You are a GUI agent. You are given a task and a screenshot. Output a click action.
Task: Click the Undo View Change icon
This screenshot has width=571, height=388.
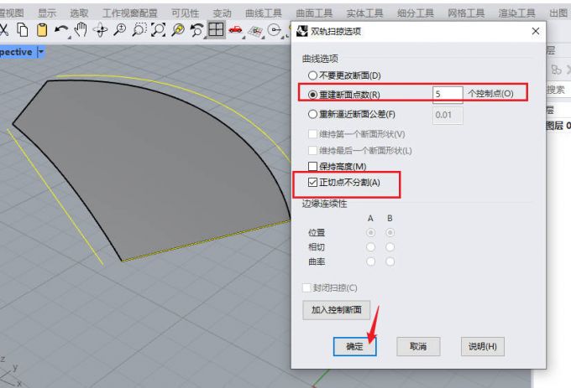[x=197, y=30]
